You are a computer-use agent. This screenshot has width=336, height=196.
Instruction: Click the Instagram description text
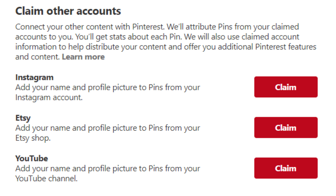tap(107, 92)
